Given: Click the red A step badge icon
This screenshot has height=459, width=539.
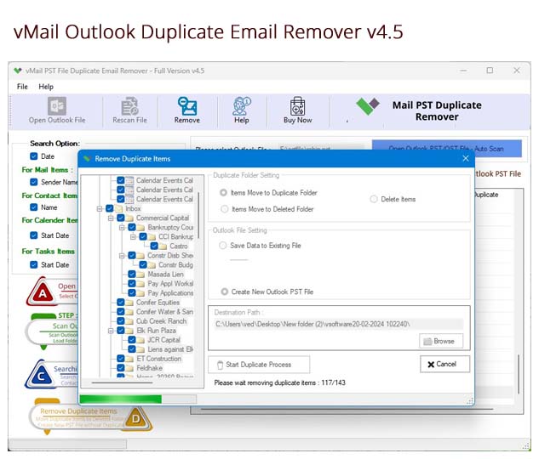Looking at the screenshot, I should click(x=40, y=292).
